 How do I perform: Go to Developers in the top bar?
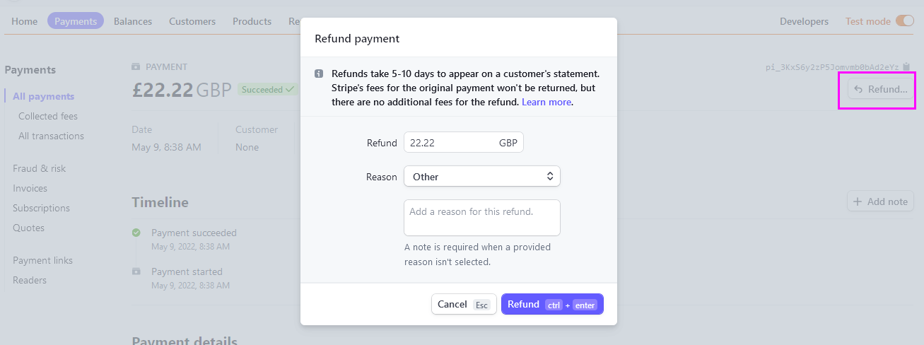(804, 21)
